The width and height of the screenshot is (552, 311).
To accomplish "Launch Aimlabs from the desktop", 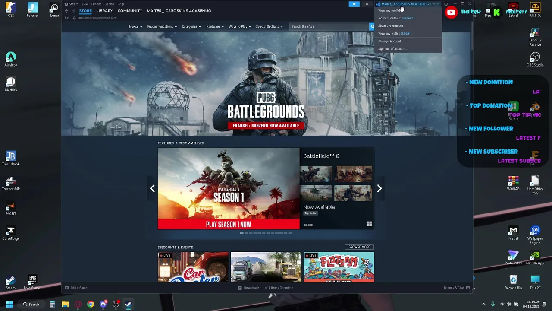I will pos(11,60).
